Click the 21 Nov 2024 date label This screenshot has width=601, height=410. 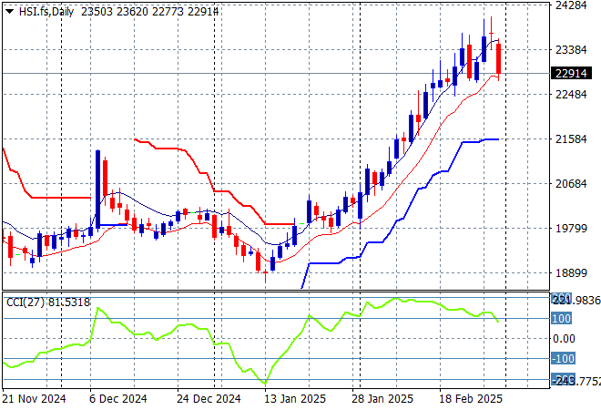click(x=34, y=399)
